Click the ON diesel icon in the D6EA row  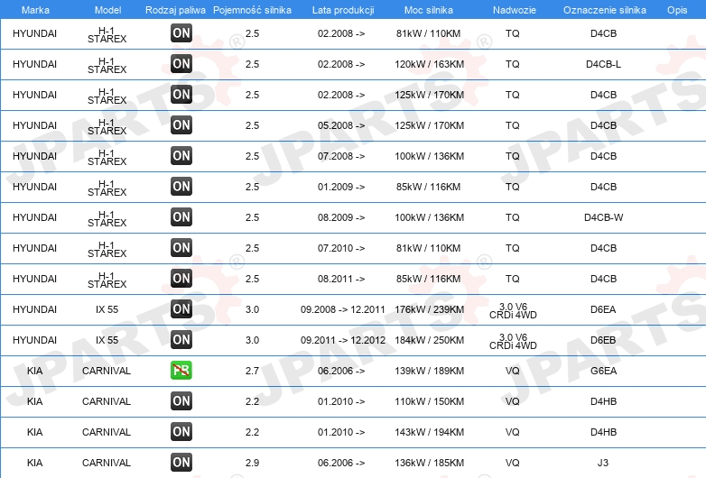coord(181,308)
